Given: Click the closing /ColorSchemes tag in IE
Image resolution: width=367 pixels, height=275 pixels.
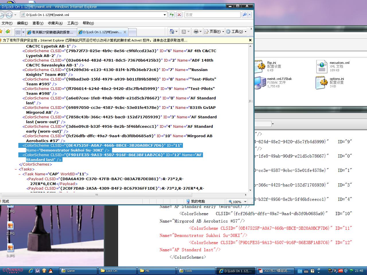Looking at the screenshot, I should click(36, 164).
